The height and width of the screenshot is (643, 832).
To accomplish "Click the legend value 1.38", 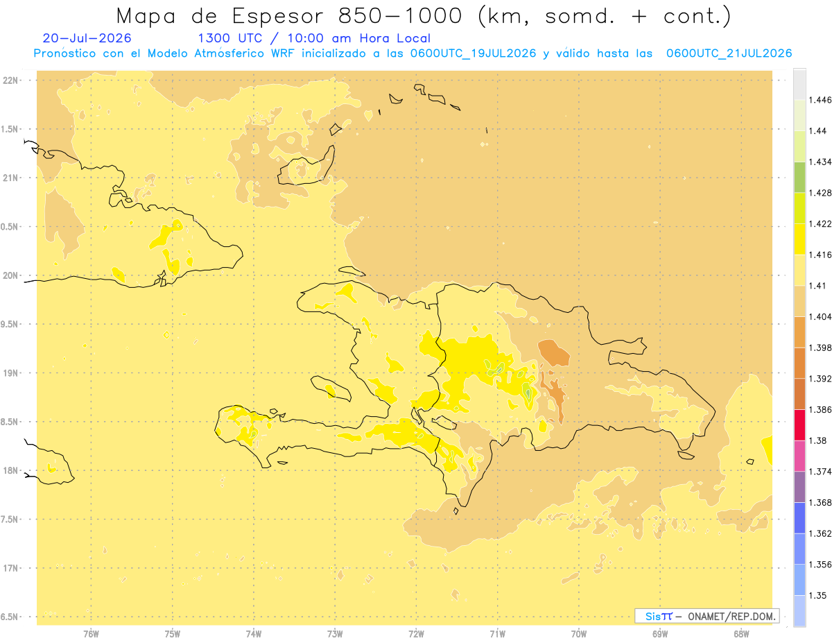I will tap(818, 440).
